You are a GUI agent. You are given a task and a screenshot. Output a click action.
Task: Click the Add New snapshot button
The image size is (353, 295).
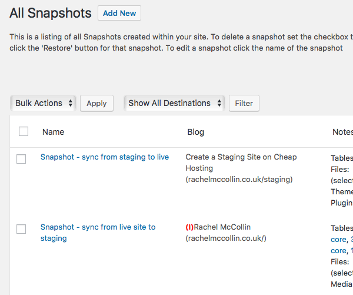click(x=119, y=13)
